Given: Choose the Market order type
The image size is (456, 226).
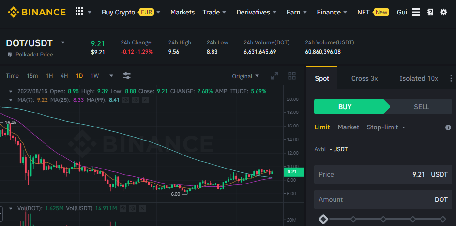Looking at the screenshot, I should click(348, 127).
